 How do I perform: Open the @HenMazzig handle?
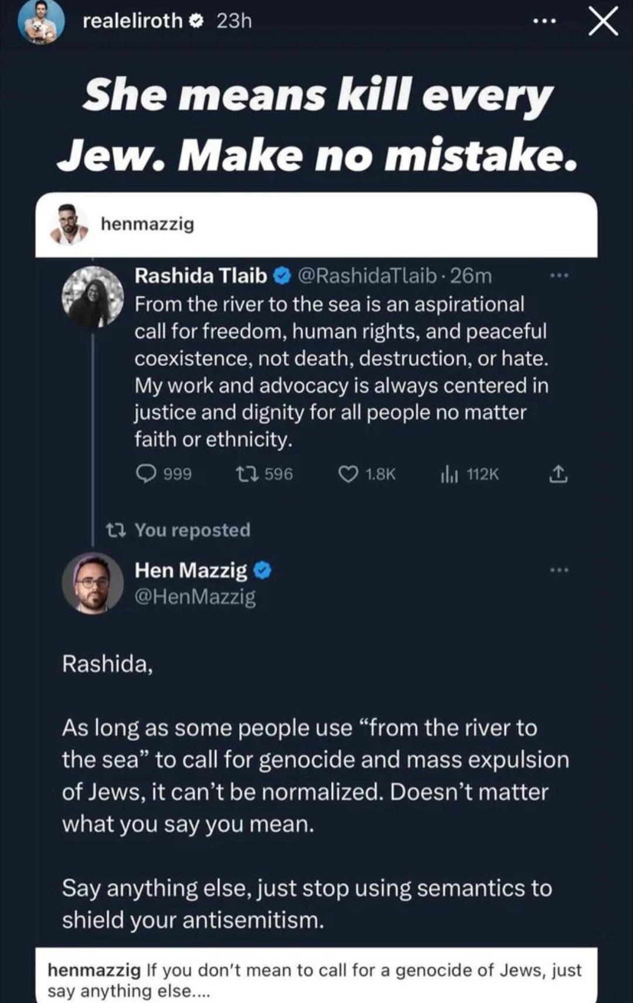[195, 597]
